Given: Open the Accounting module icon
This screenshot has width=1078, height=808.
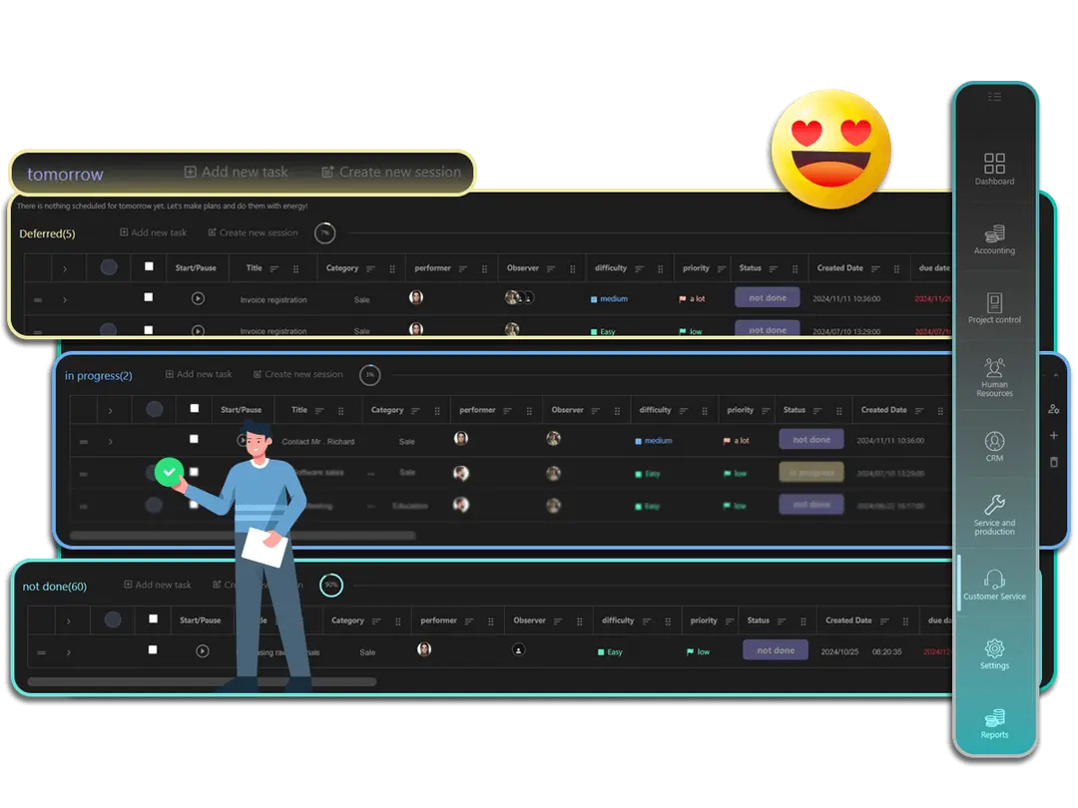Looking at the screenshot, I should coord(994,233).
